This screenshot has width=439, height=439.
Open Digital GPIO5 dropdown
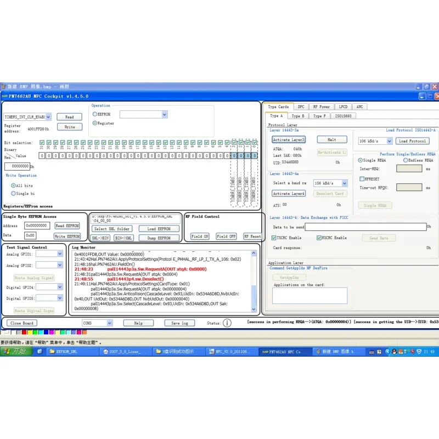pyautogui.click(x=60, y=298)
